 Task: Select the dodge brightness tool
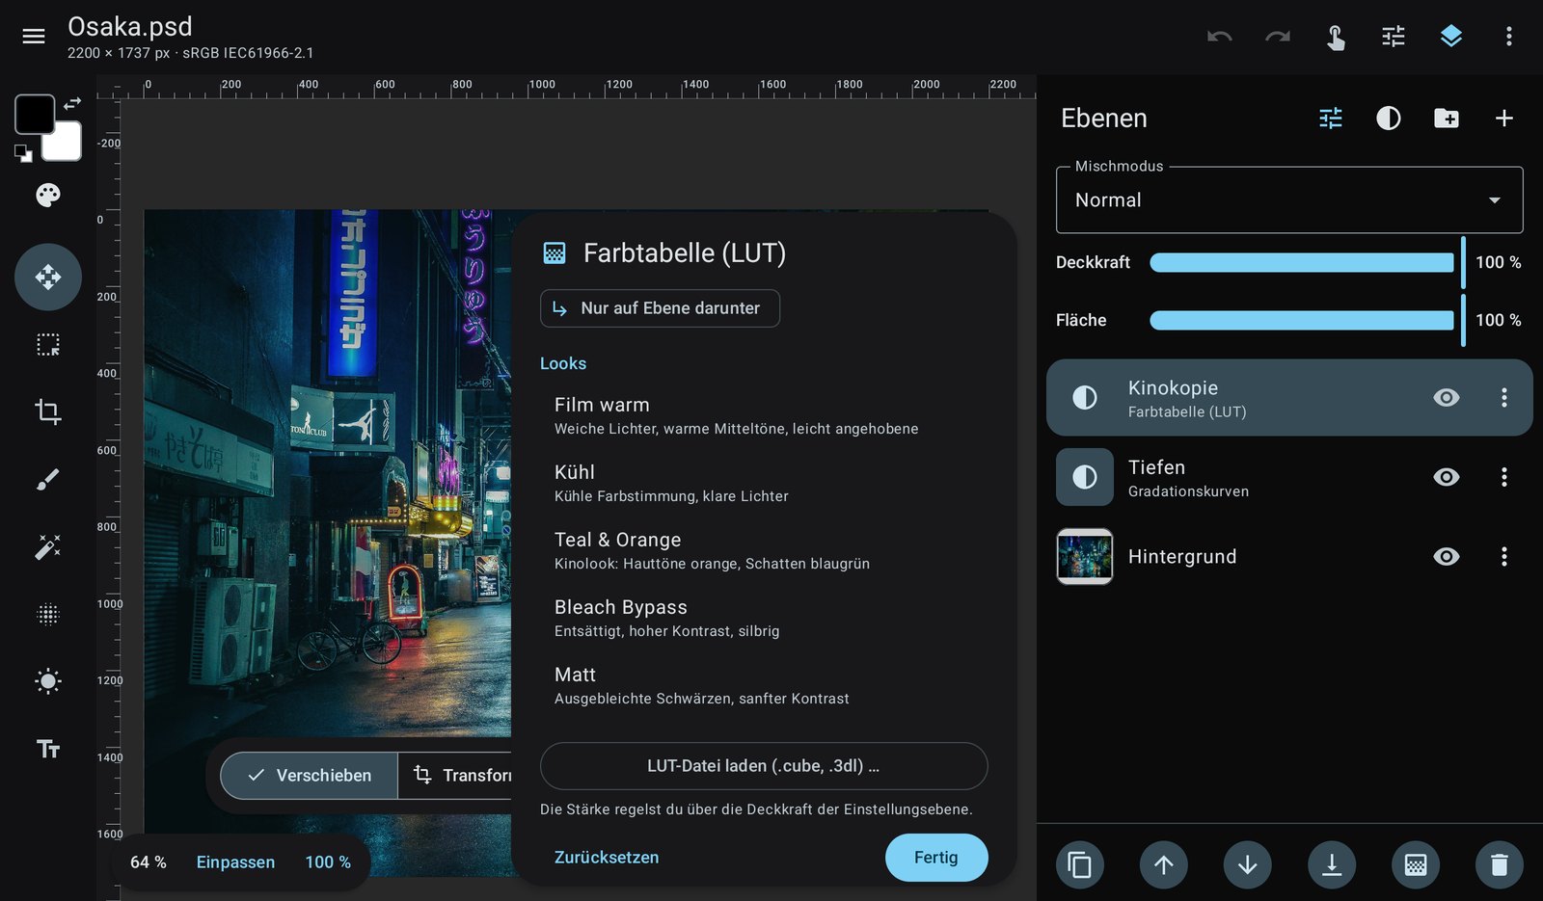coord(48,681)
